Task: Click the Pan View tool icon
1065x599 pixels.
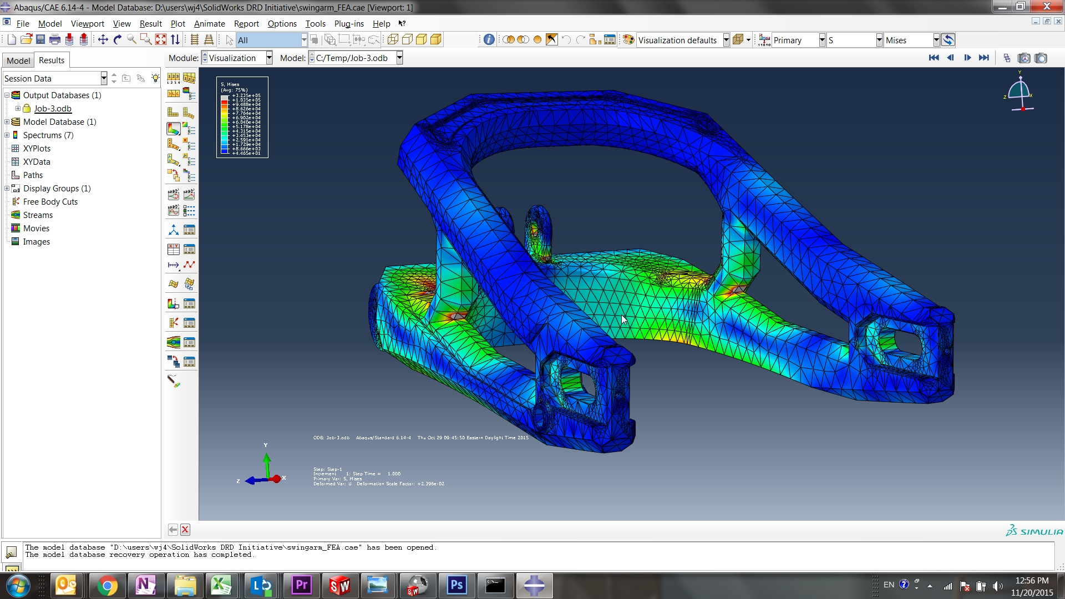Action: (x=103, y=39)
